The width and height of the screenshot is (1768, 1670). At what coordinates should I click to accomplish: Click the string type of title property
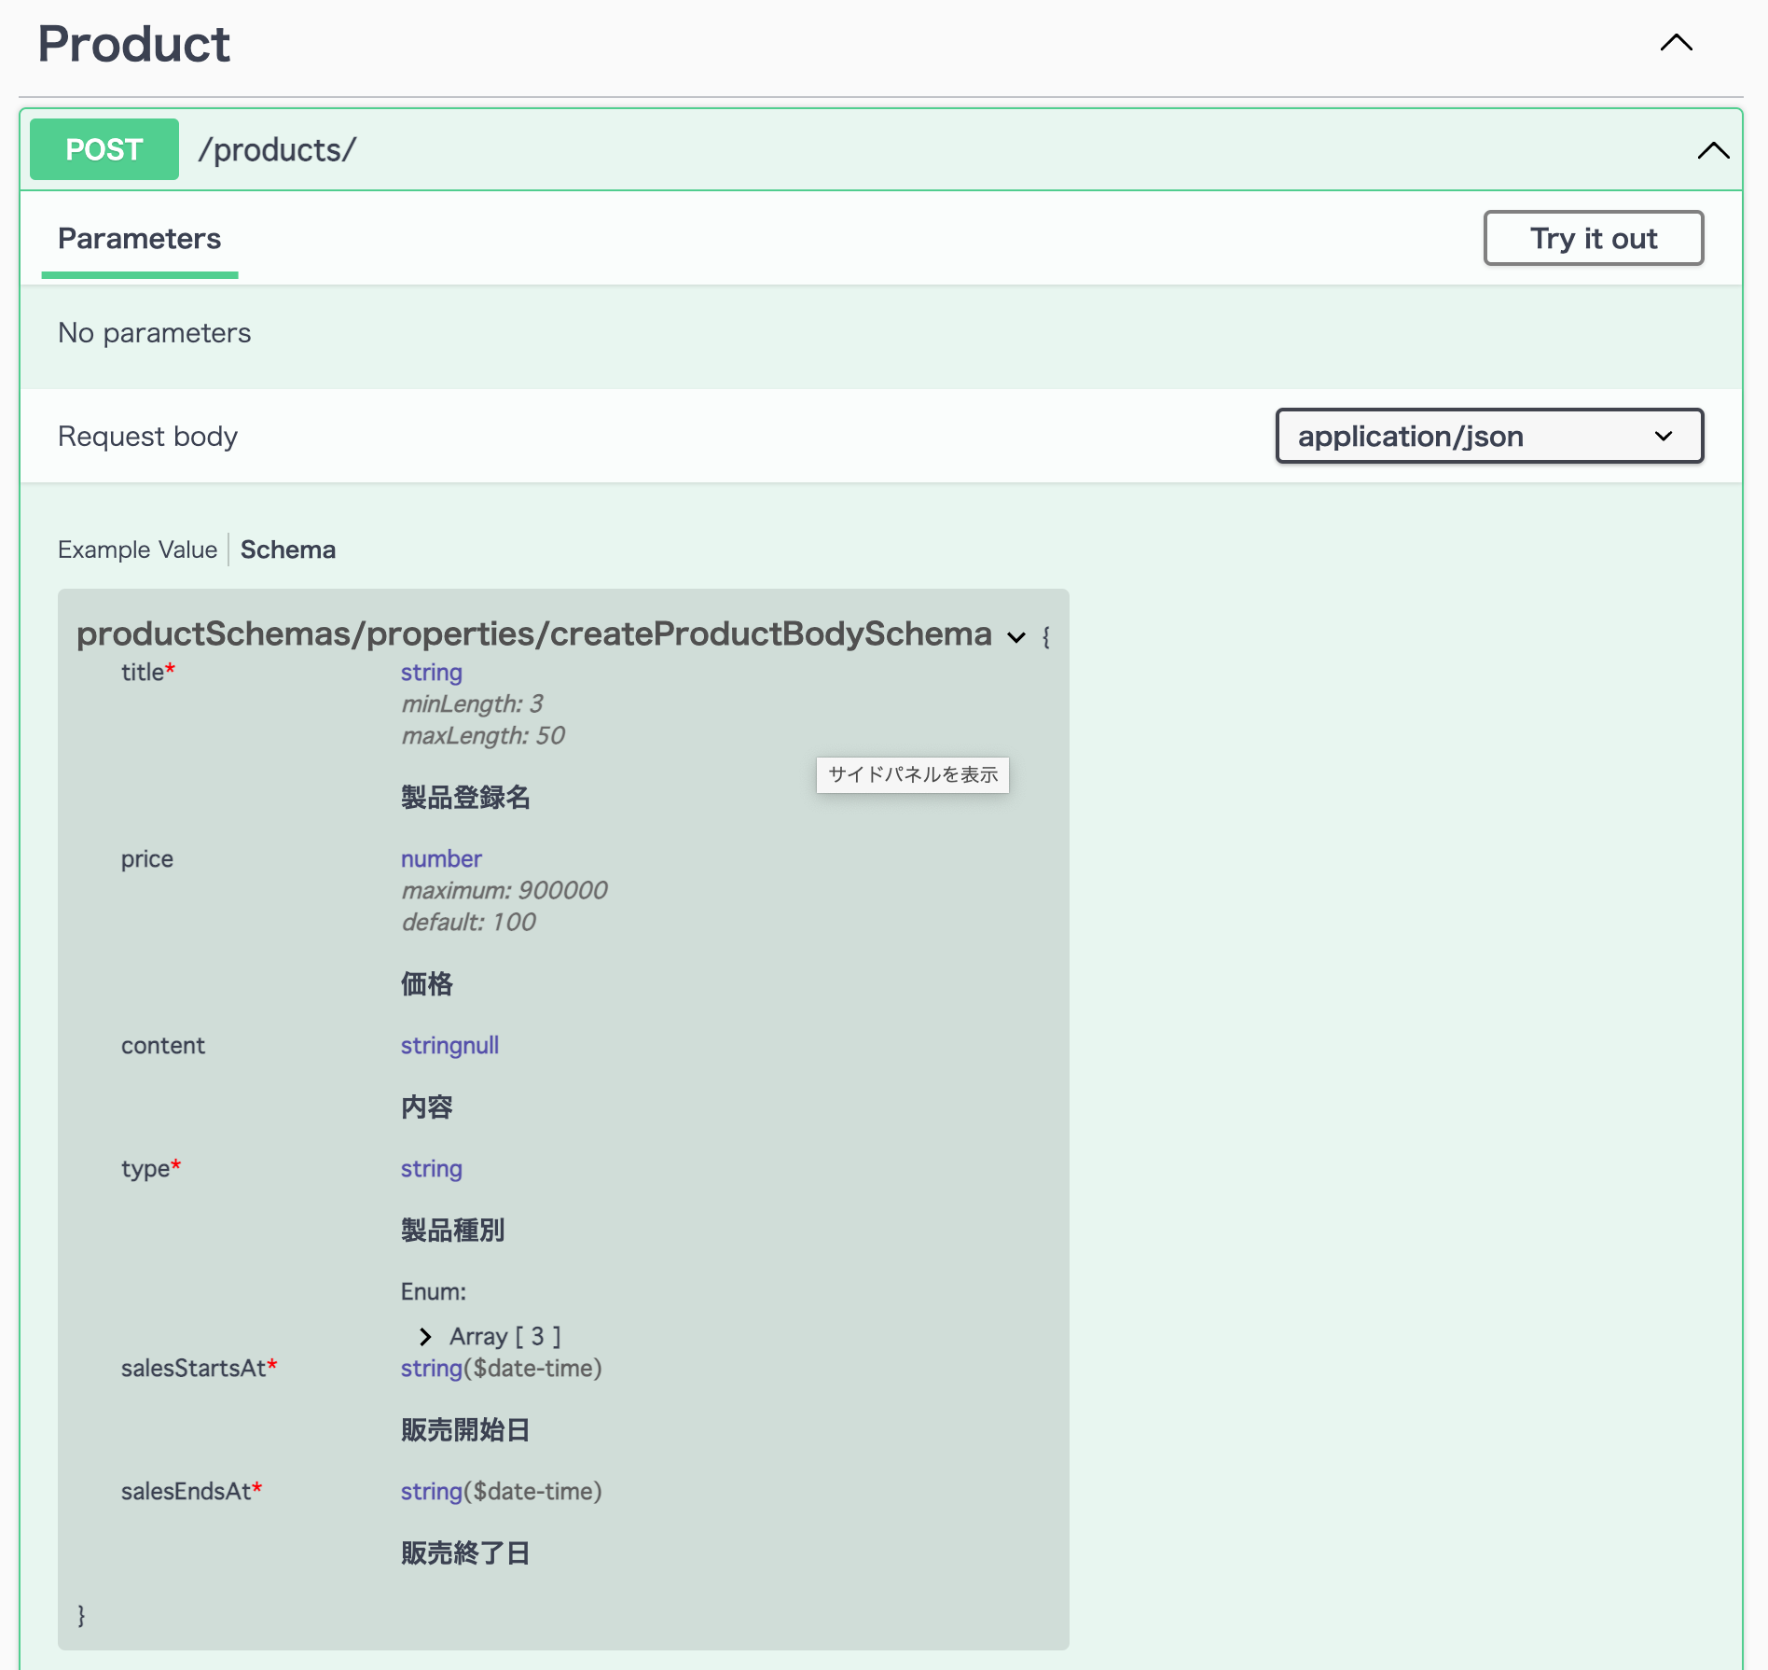coord(431,672)
